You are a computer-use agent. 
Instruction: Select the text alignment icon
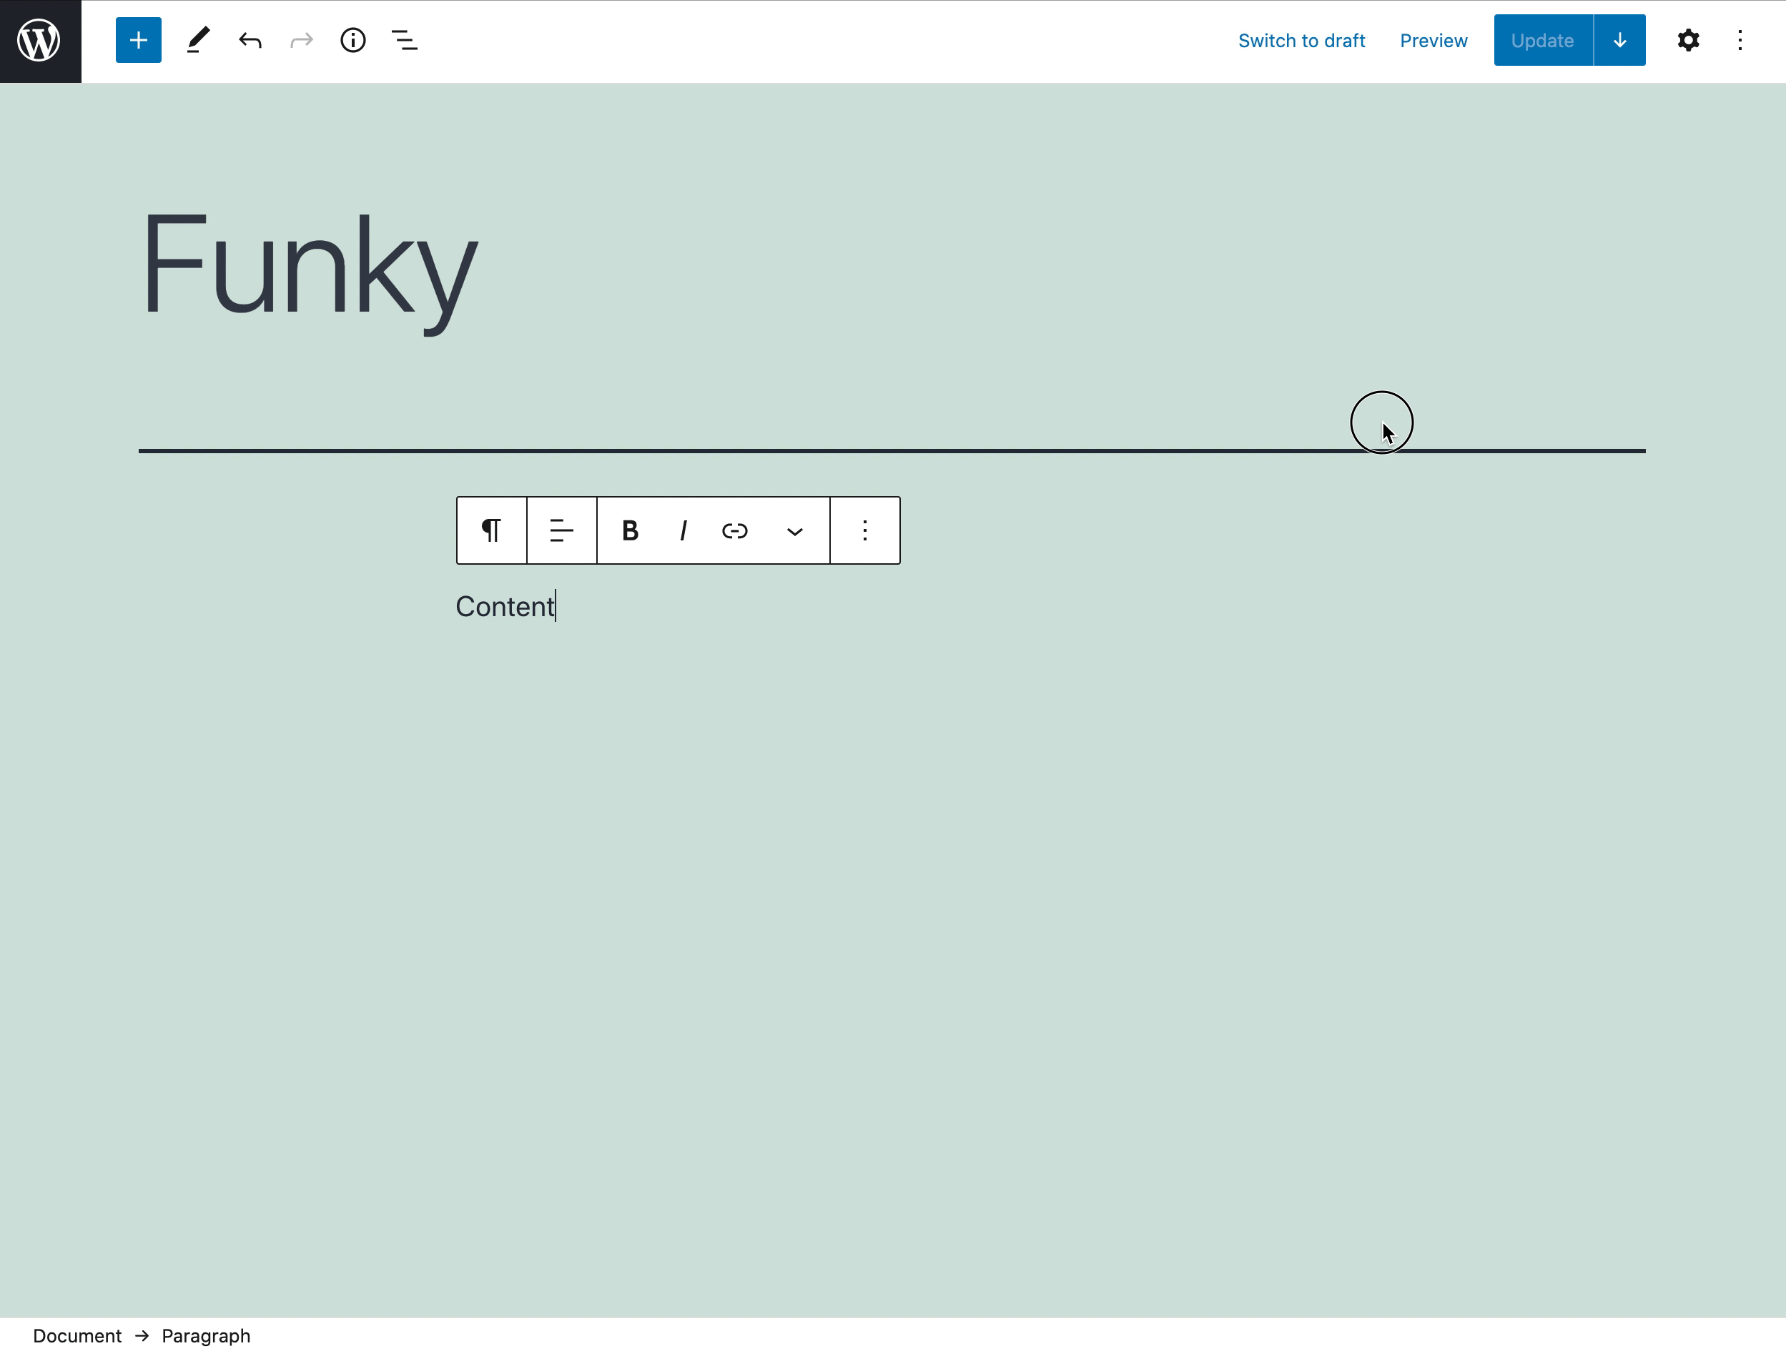(x=561, y=530)
